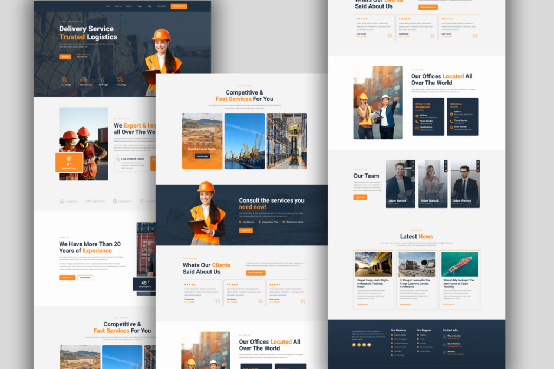The image size is (554, 369).
Task: Click the footer Phone Number icon
Action: [x=445, y=336]
